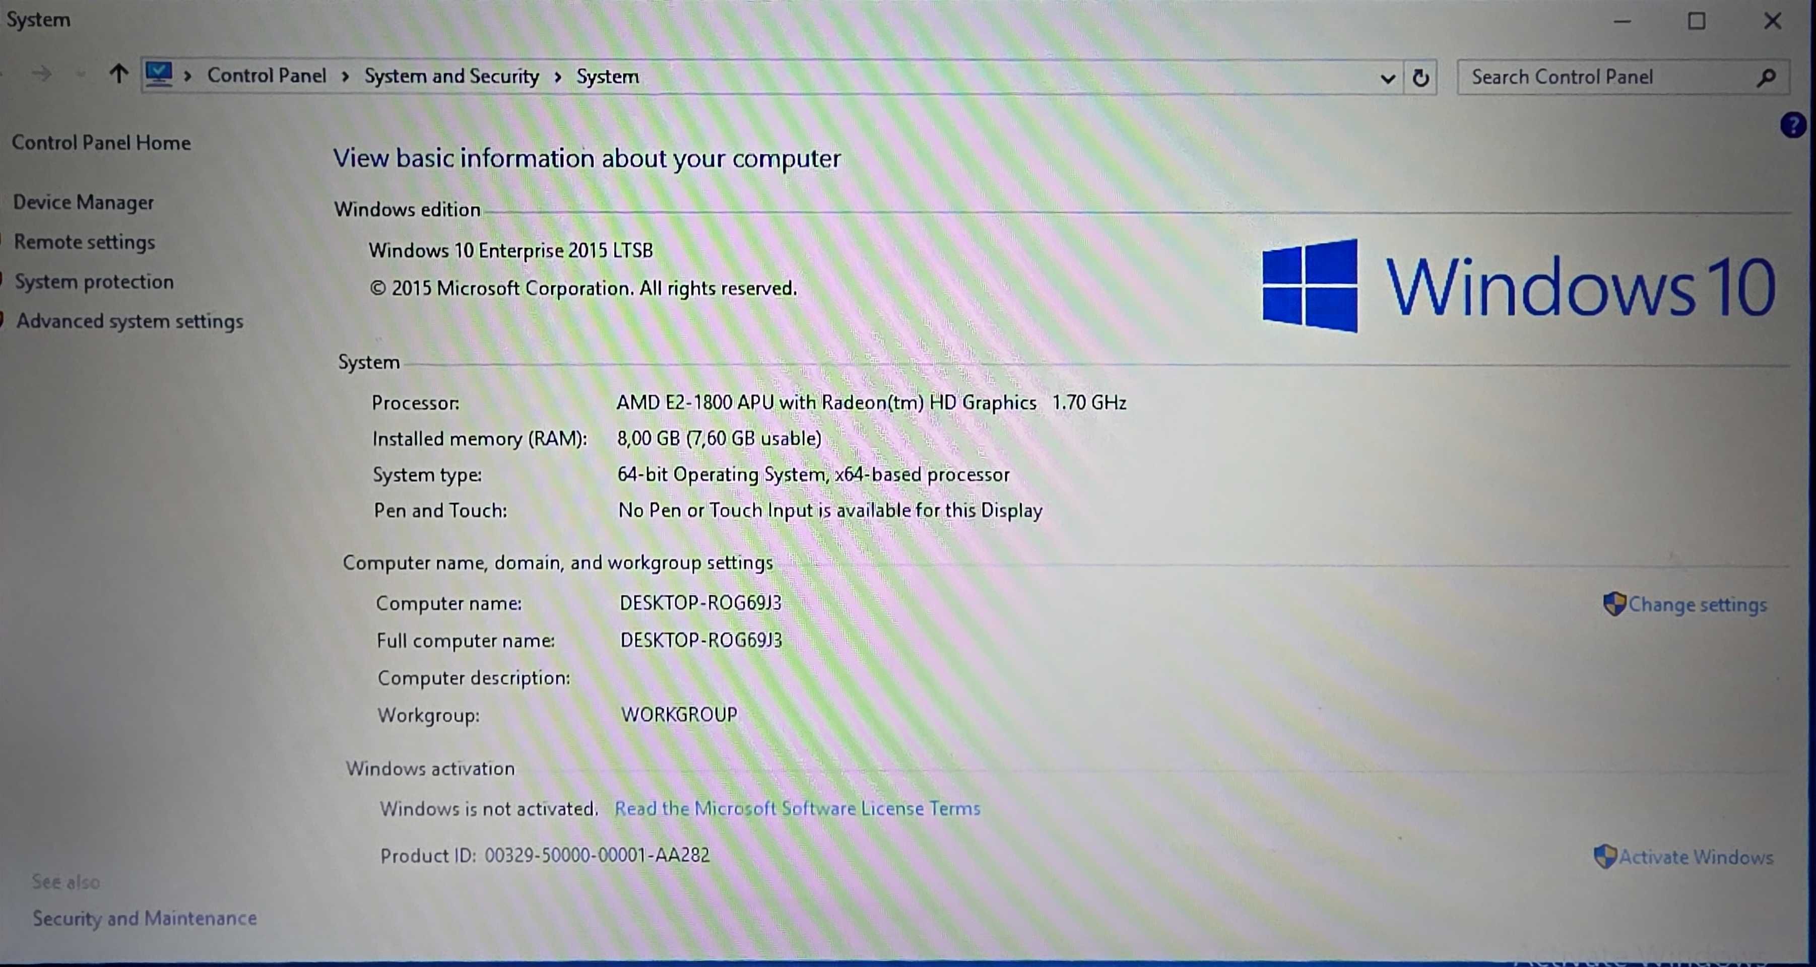Viewport: 1816px width, 967px height.
Task: Open Remote settings
Action: (85, 242)
